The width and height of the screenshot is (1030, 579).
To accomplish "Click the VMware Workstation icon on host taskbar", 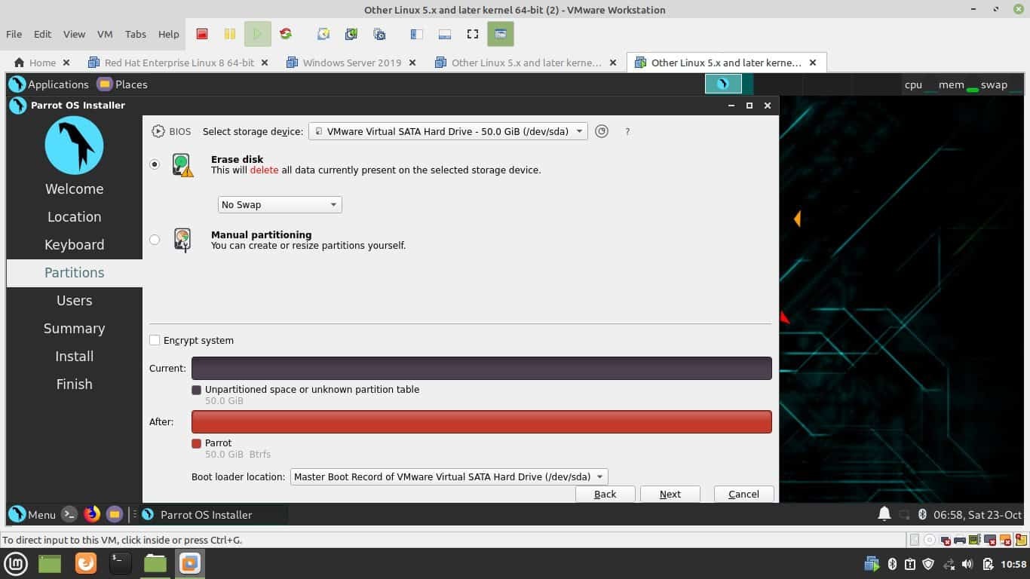I will click(x=190, y=563).
